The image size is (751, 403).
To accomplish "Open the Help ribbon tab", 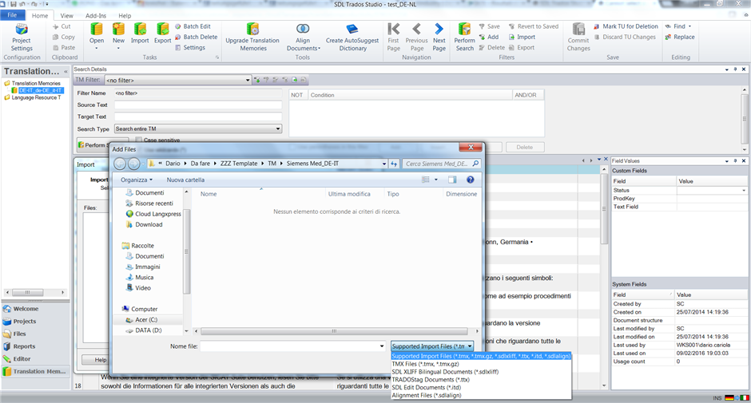I will pos(125,16).
